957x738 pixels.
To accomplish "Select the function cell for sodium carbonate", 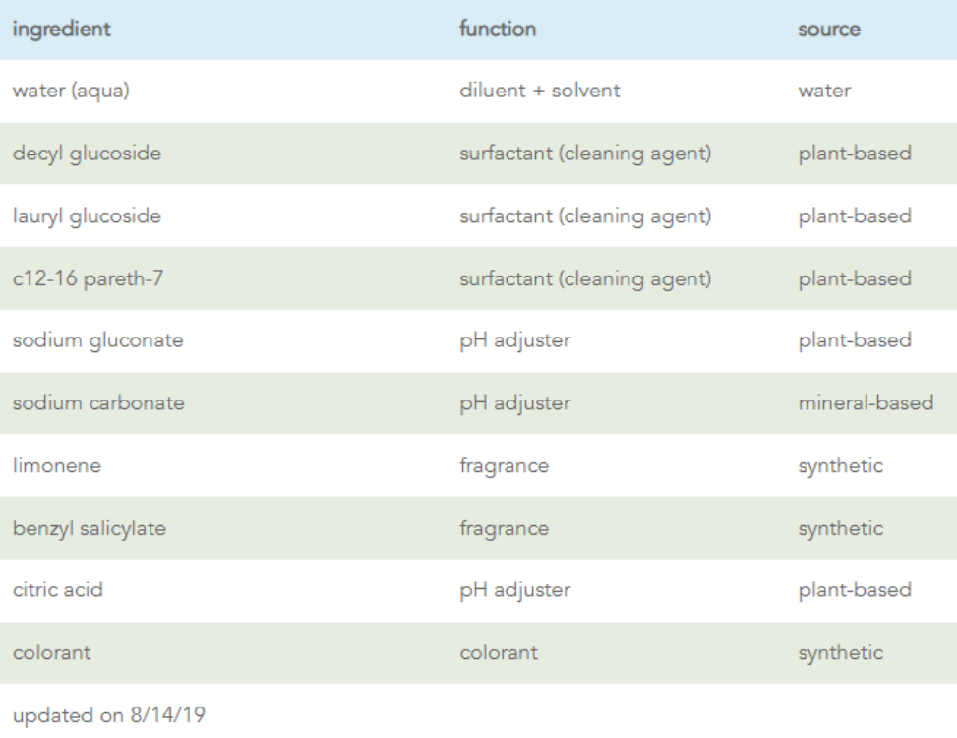I will point(509,403).
